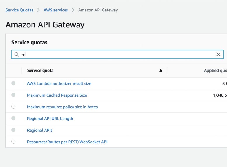This screenshot has height=167, width=227.
Task: Select AWS Lambda authorizer result size radio
Action: click(13, 83)
